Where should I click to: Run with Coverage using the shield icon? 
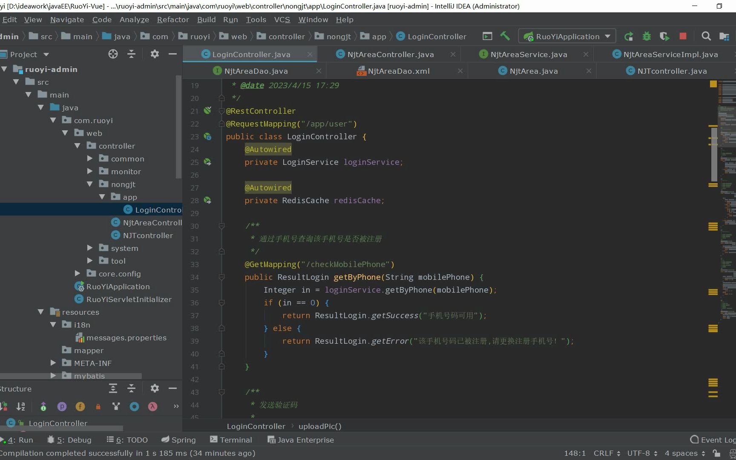(x=664, y=37)
